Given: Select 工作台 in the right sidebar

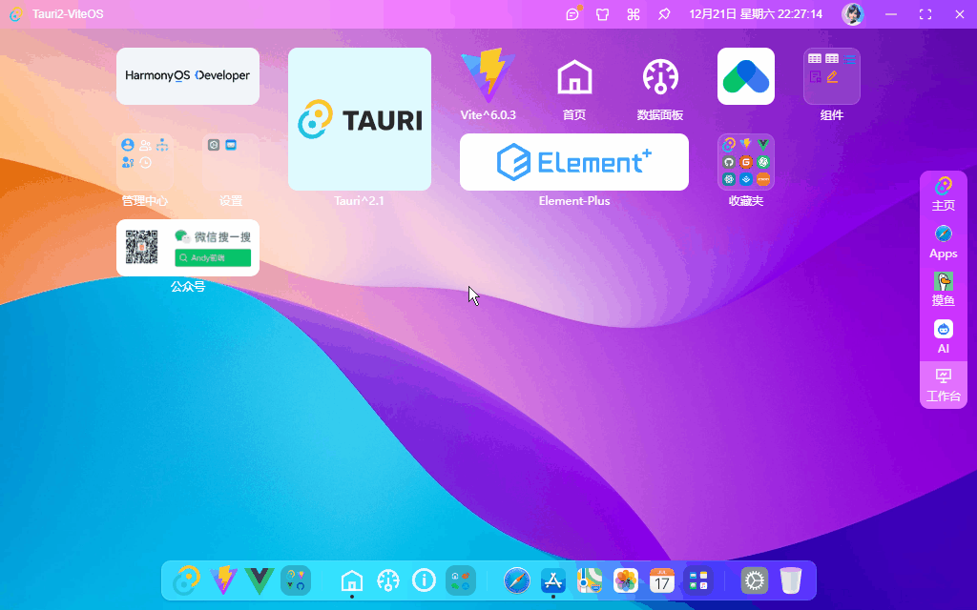Looking at the screenshot, I should tap(943, 385).
